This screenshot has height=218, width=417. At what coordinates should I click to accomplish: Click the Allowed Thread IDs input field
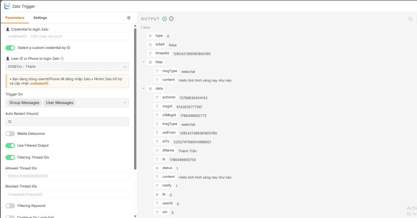click(67, 176)
